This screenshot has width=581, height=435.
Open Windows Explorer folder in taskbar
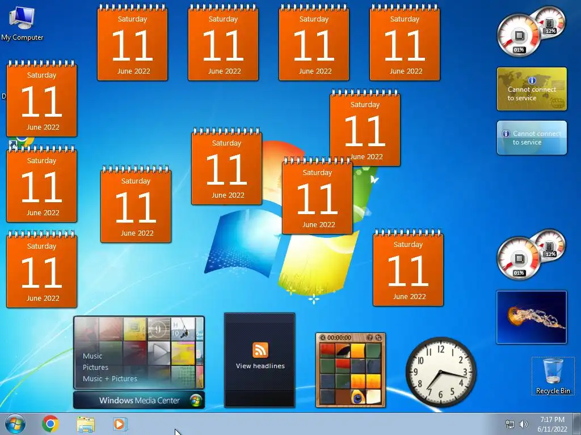click(x=86, y=424)
